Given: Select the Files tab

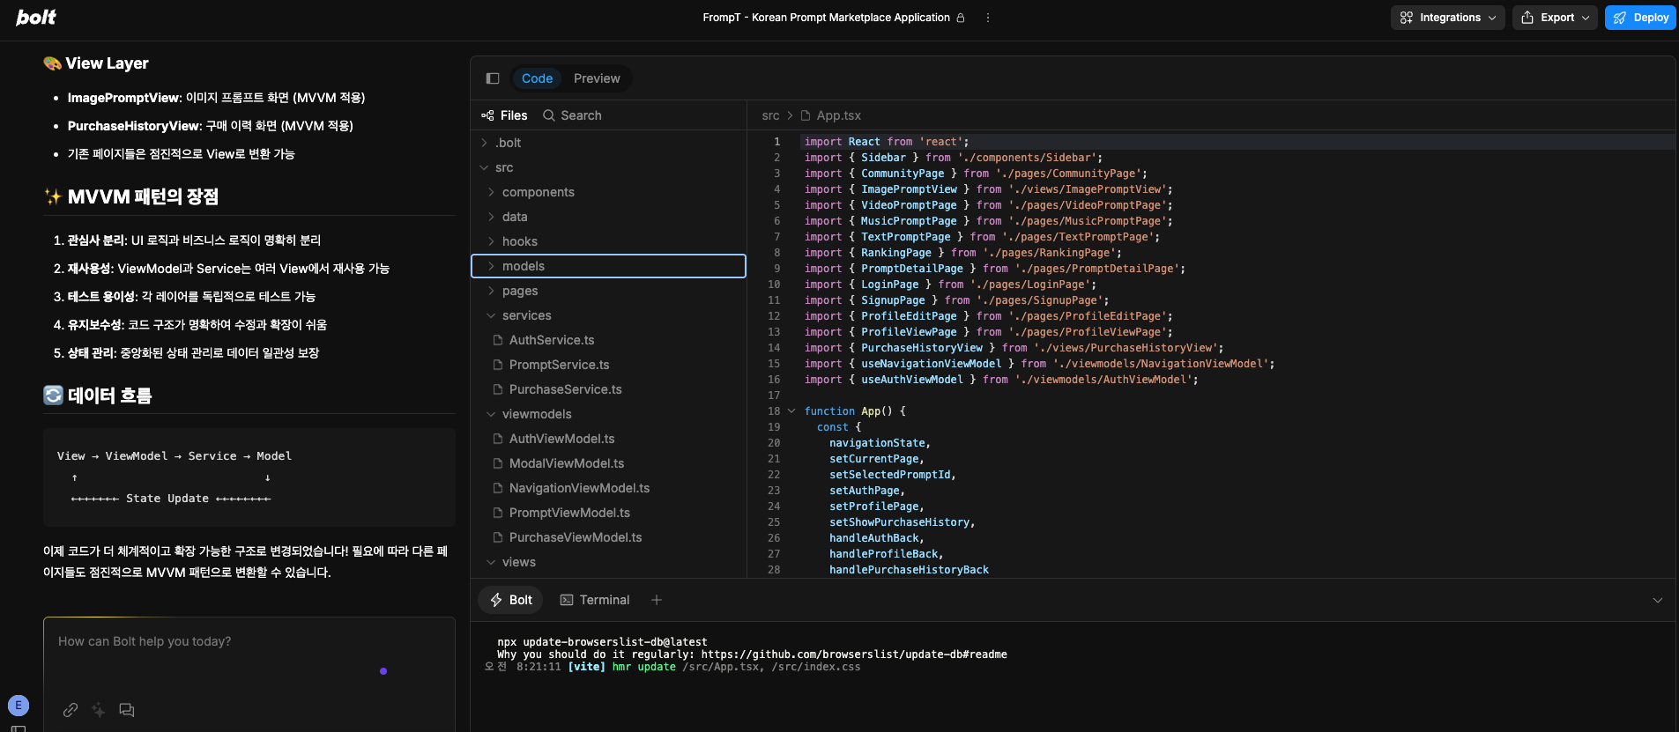Looking at the screenshot, I should 504,115.
